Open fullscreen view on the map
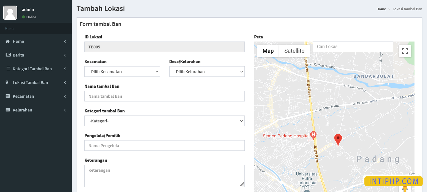This screenshot has width=427, height=192. (405, 51)
